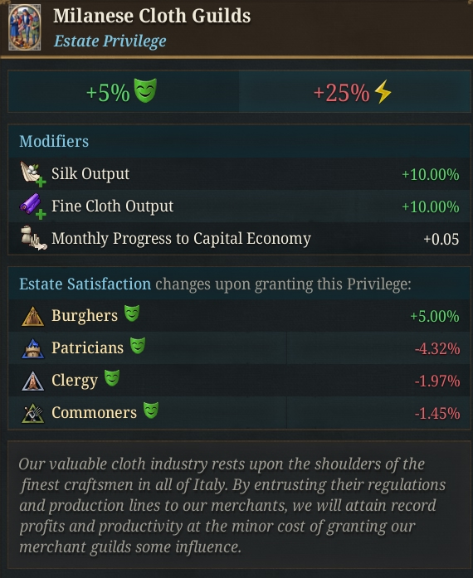This screenshot has height=578, width=473.
Task: Click the Burghers estate triangle icon
Action: click(x=33, y=316)
